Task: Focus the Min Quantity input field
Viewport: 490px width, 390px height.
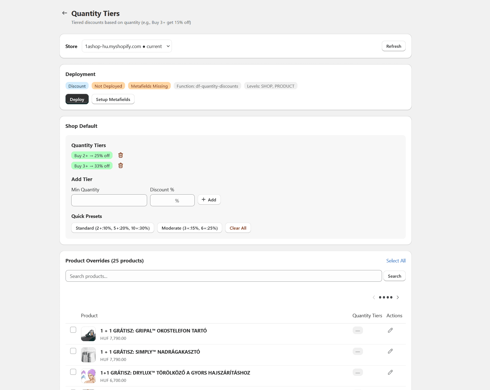Action: click(x=109, y=200)
